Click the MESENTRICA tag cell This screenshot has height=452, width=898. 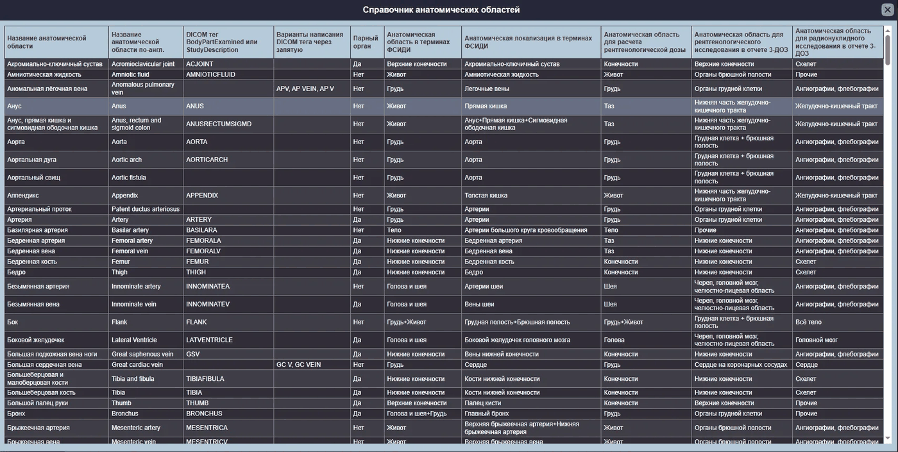228,428
